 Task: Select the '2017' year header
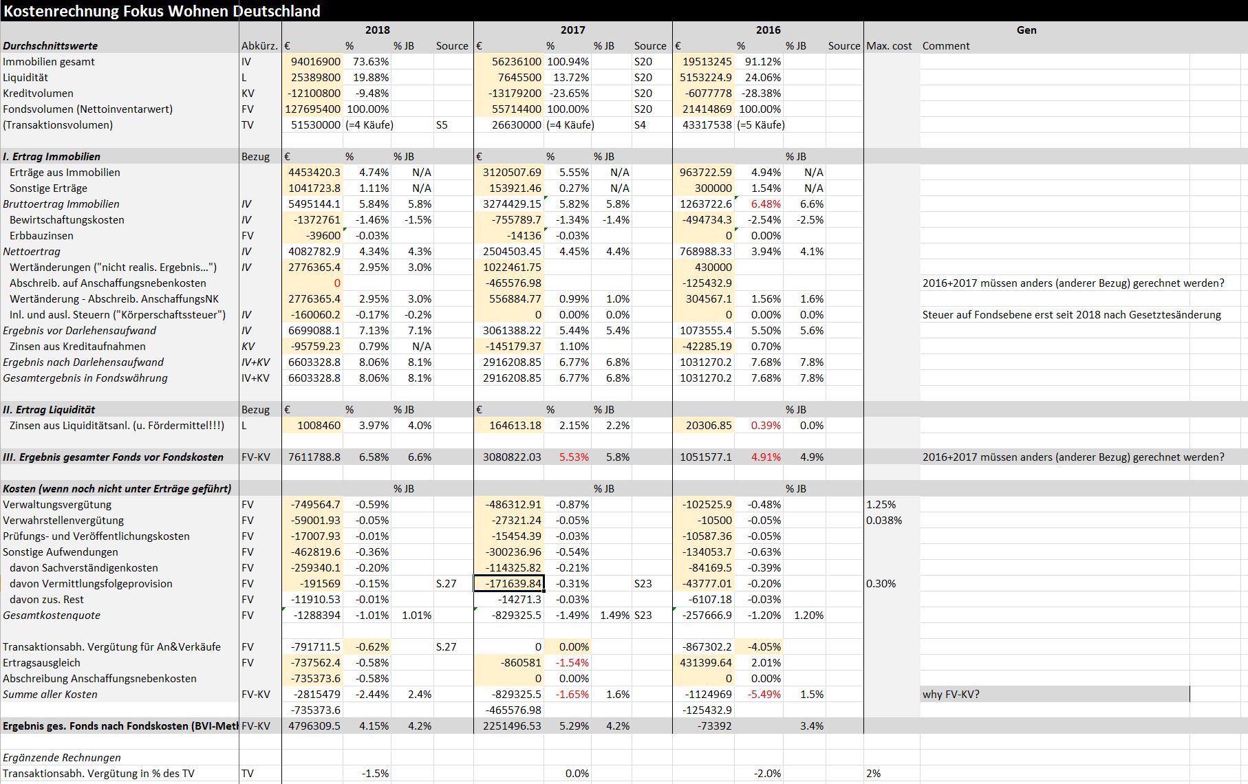point(573,30)
